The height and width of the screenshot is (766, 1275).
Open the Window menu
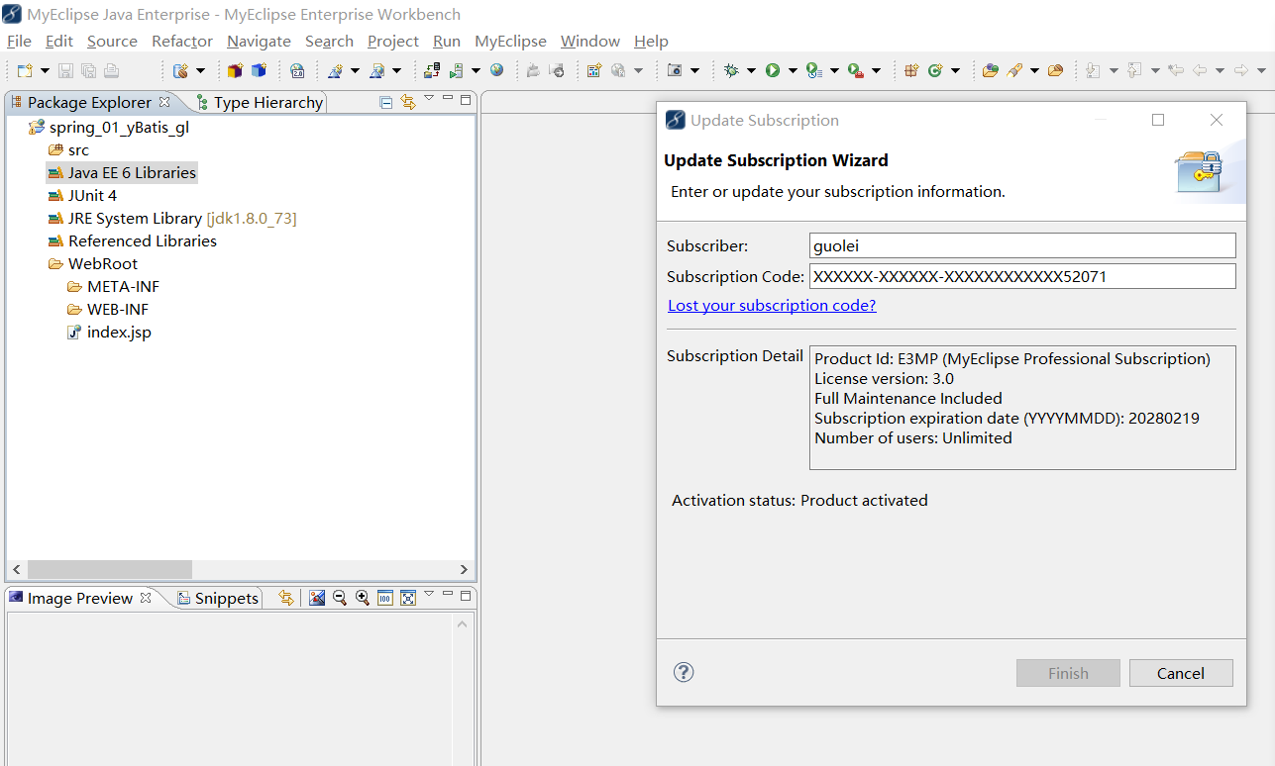pos(590,41)
